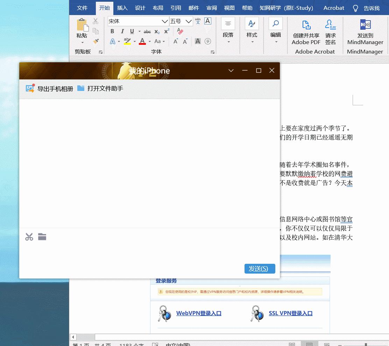The height and width of the screenshot is (346, 389).
Task: Expand the 样式 styles dropdown
Action: click(252, 42)
